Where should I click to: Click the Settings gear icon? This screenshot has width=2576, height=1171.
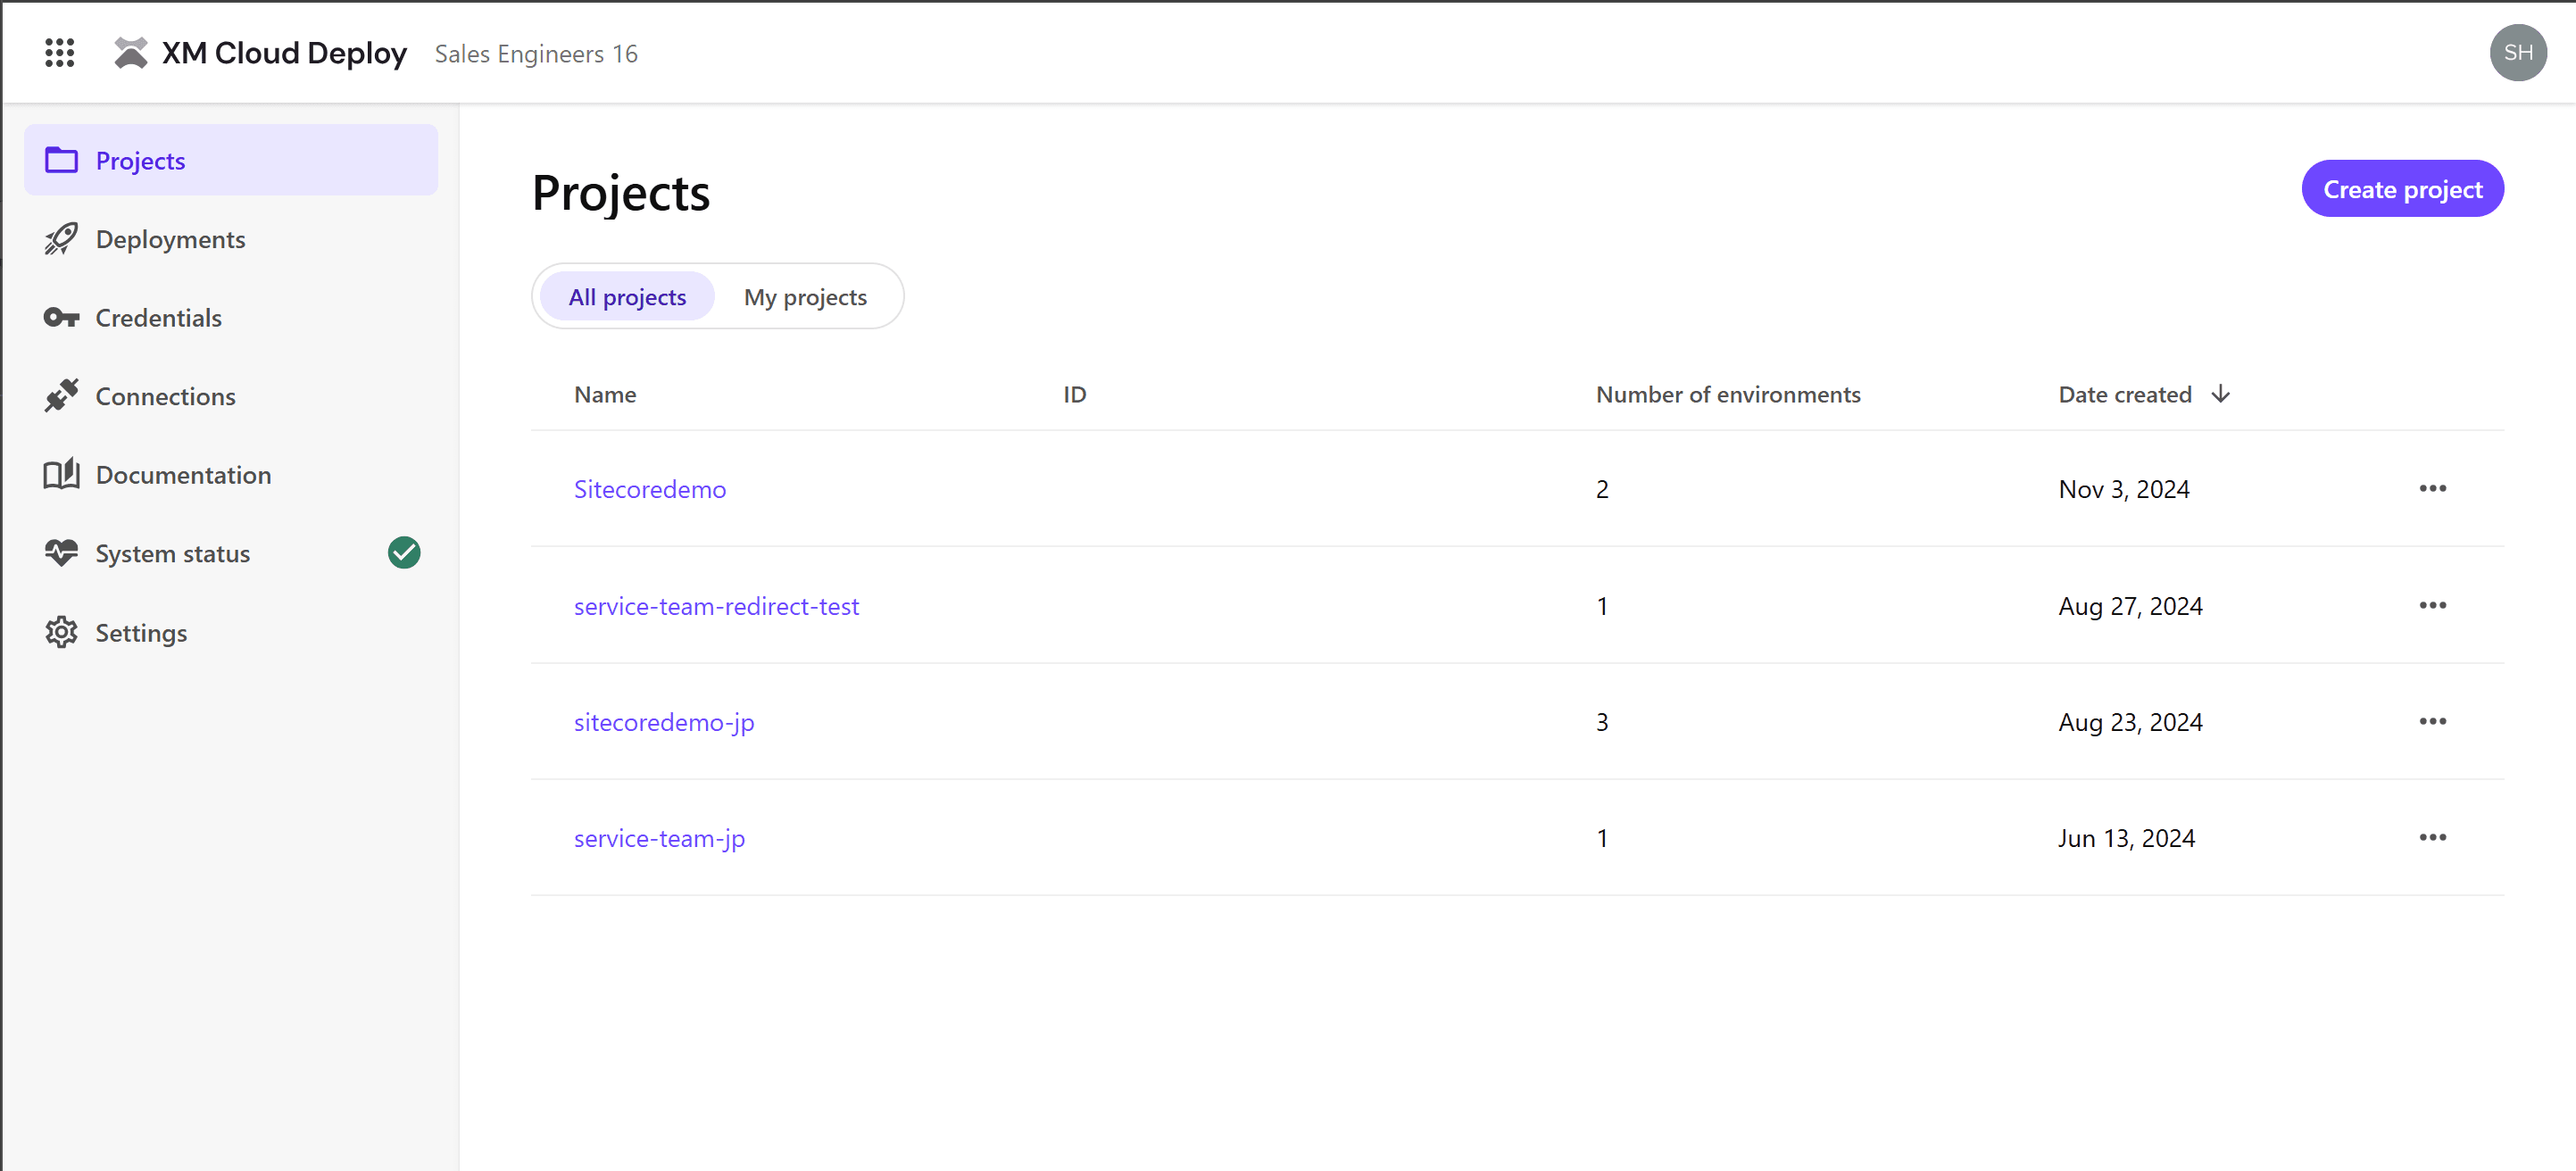[x=61, y=632]
